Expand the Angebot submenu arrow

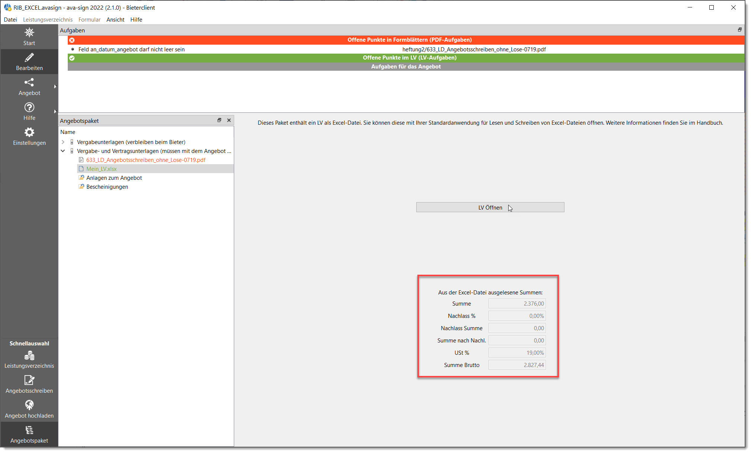[55, 86]
